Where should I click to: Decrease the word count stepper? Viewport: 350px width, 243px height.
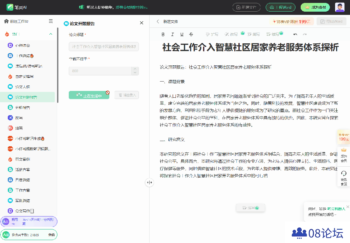135,73
